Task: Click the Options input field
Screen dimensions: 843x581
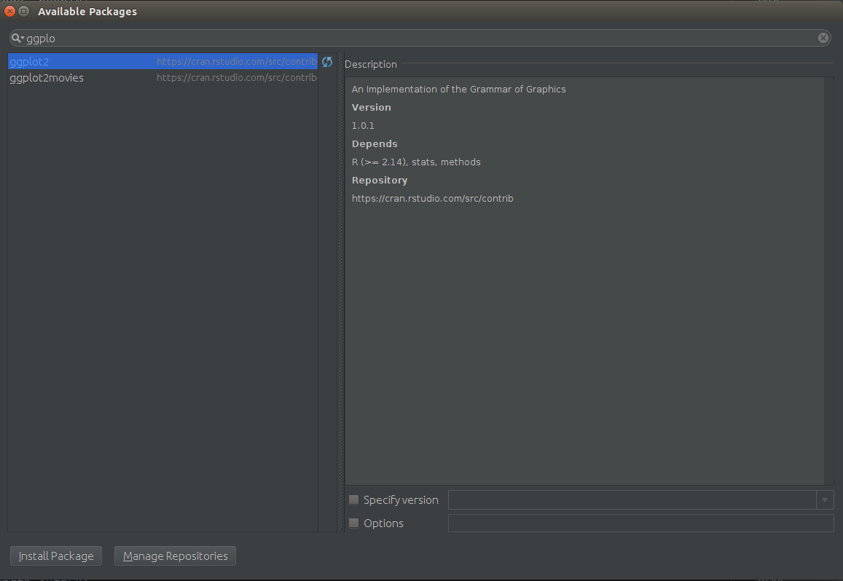Action: click(641, 523)
